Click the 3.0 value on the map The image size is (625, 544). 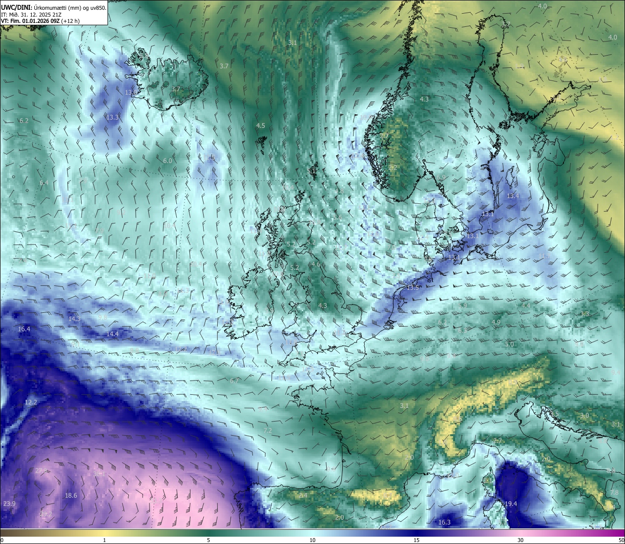pos(584,416)
